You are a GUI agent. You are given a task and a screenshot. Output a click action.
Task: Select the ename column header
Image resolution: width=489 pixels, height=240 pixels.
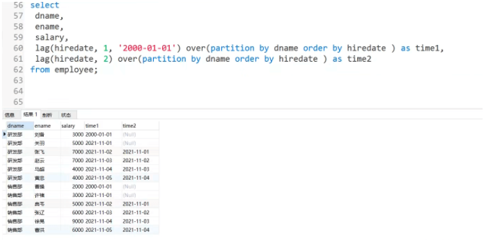click(47, 126)
